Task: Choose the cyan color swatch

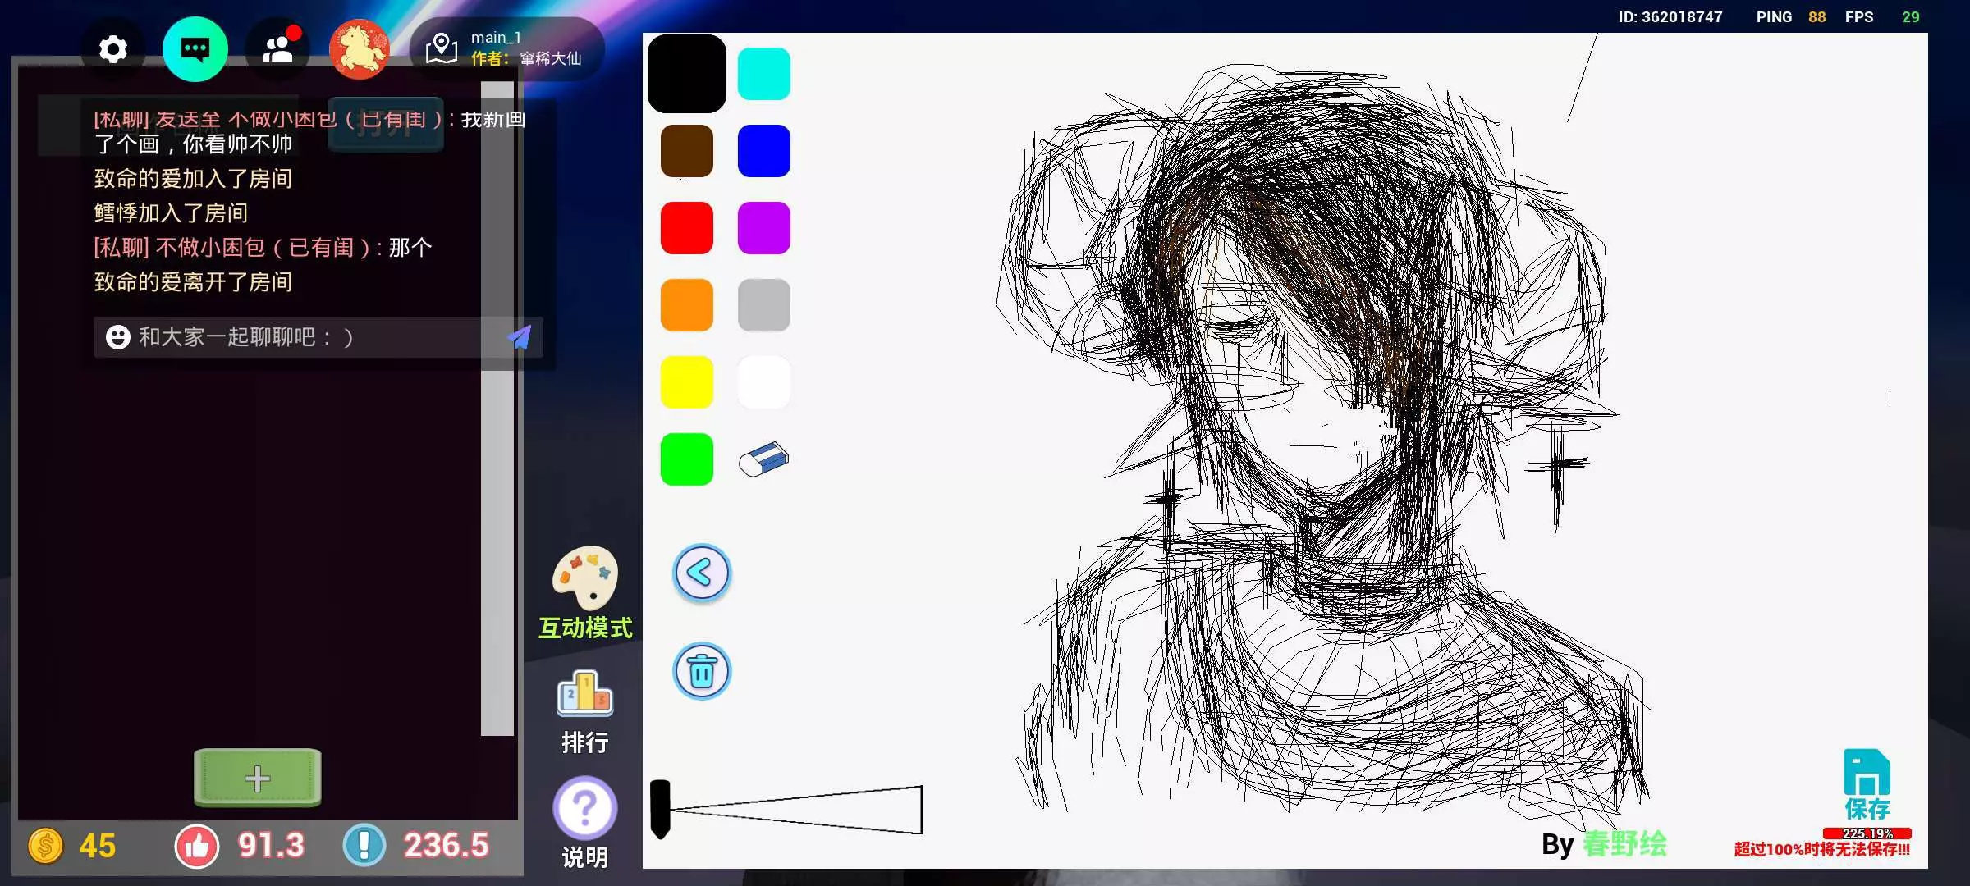Action: coord(763,74)
